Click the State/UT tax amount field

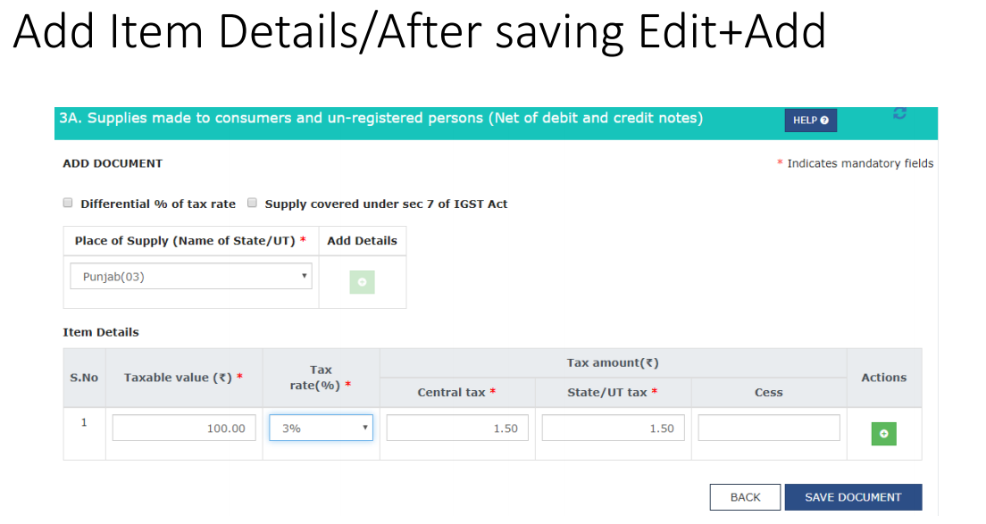tap(613, 428)
